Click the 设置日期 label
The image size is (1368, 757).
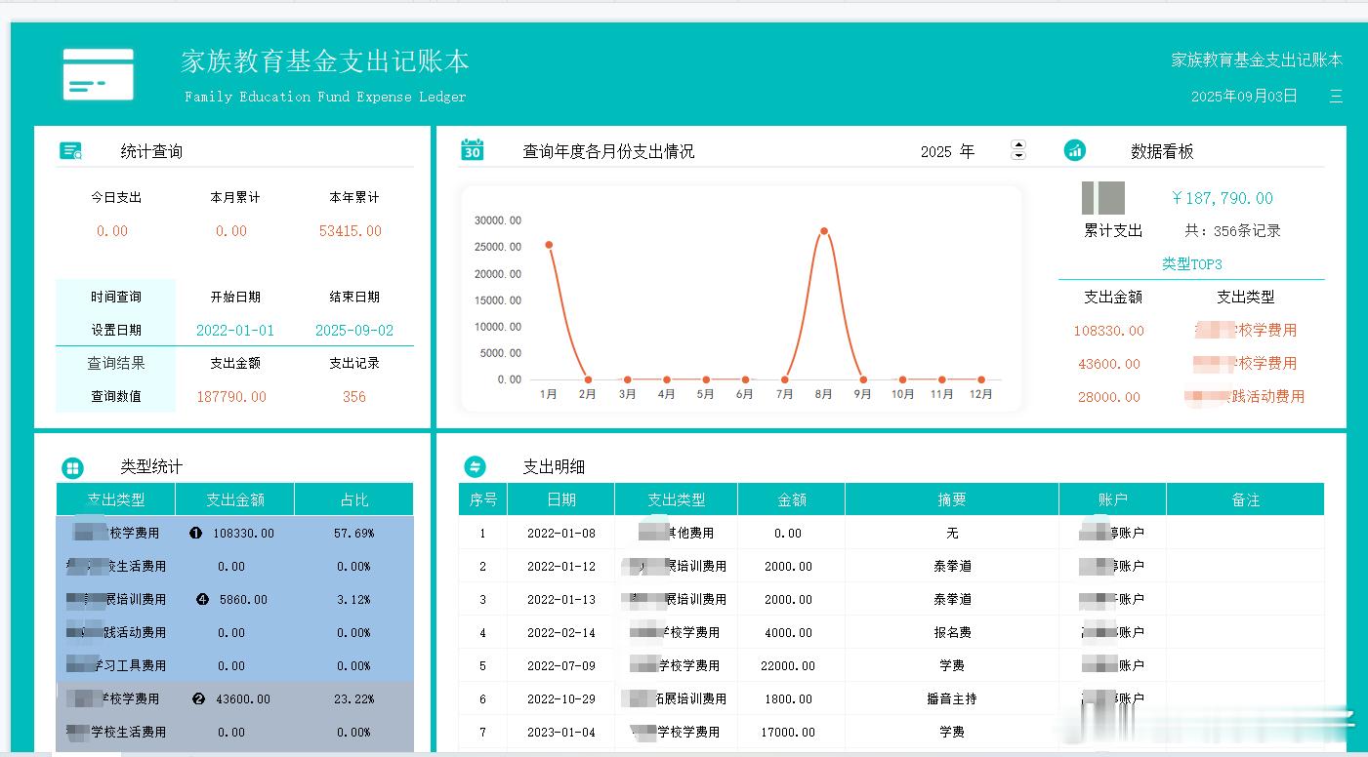116,330
